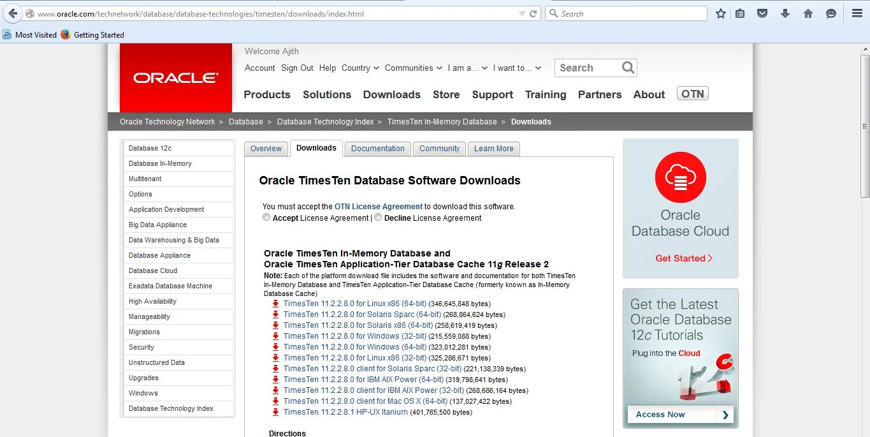
Task: Go to home page icon
Action: pyautogui.click(x=808, y=13)
